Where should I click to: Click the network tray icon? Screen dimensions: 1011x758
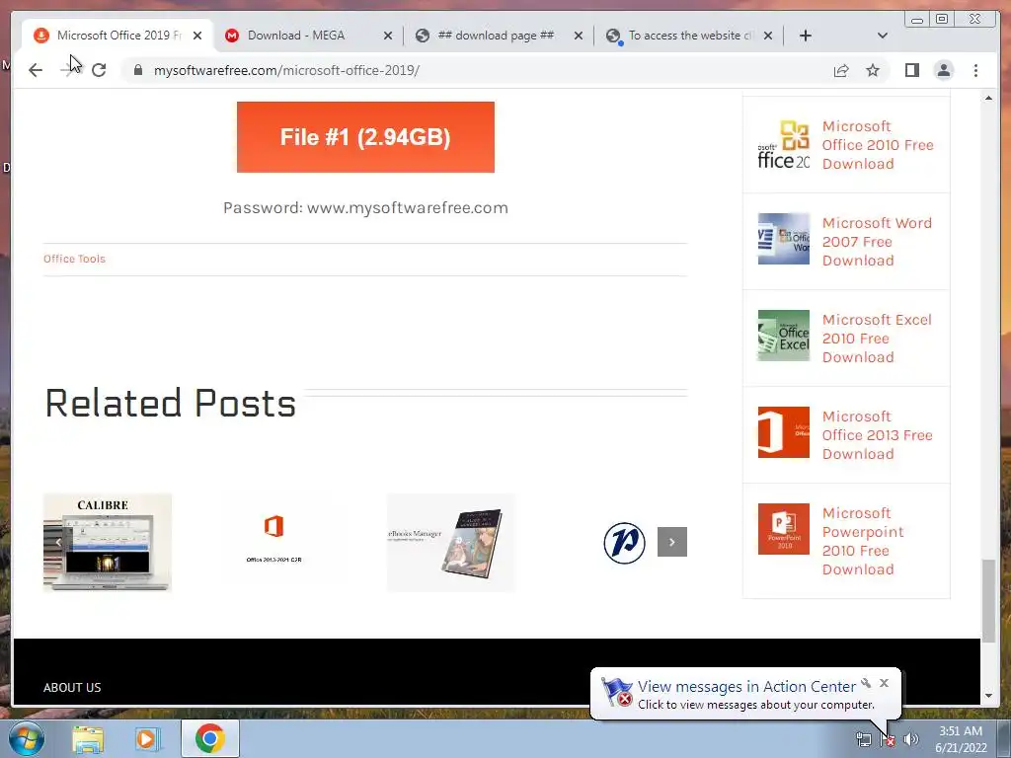(863, 739)
